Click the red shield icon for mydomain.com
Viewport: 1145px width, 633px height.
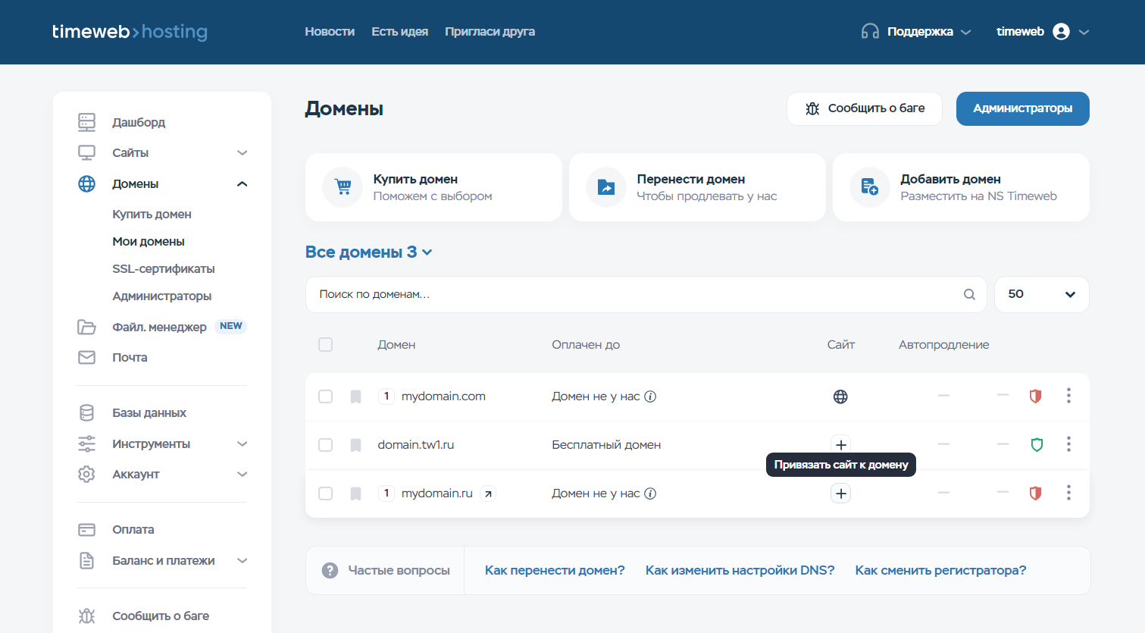pyautogui.click(x=1035, y=396)
